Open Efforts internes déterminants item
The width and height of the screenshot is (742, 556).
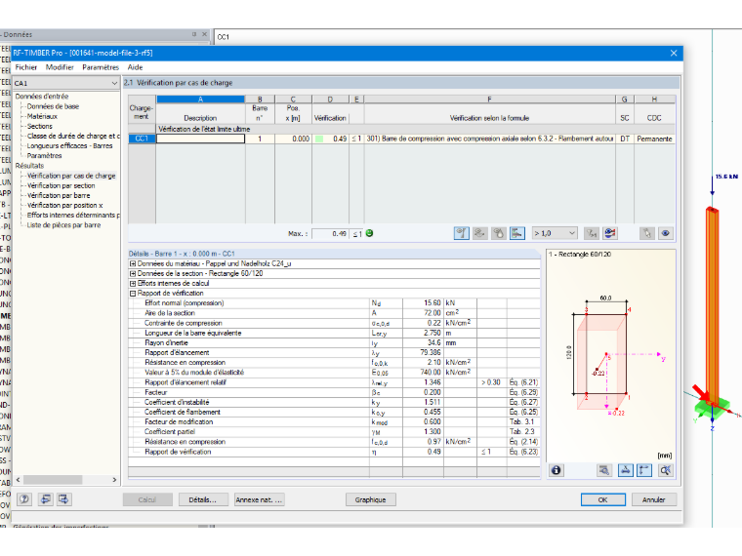(73, 216)
